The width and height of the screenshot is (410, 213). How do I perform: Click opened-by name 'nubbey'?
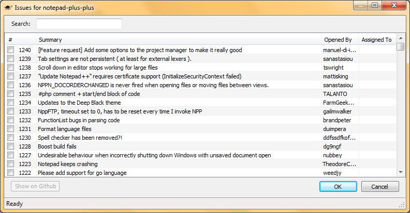pyautogui.click(x=332, y=155)
